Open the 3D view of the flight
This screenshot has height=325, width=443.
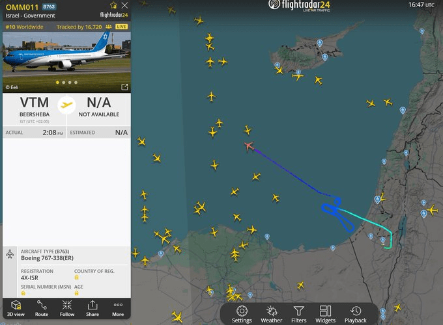point(16,308)
